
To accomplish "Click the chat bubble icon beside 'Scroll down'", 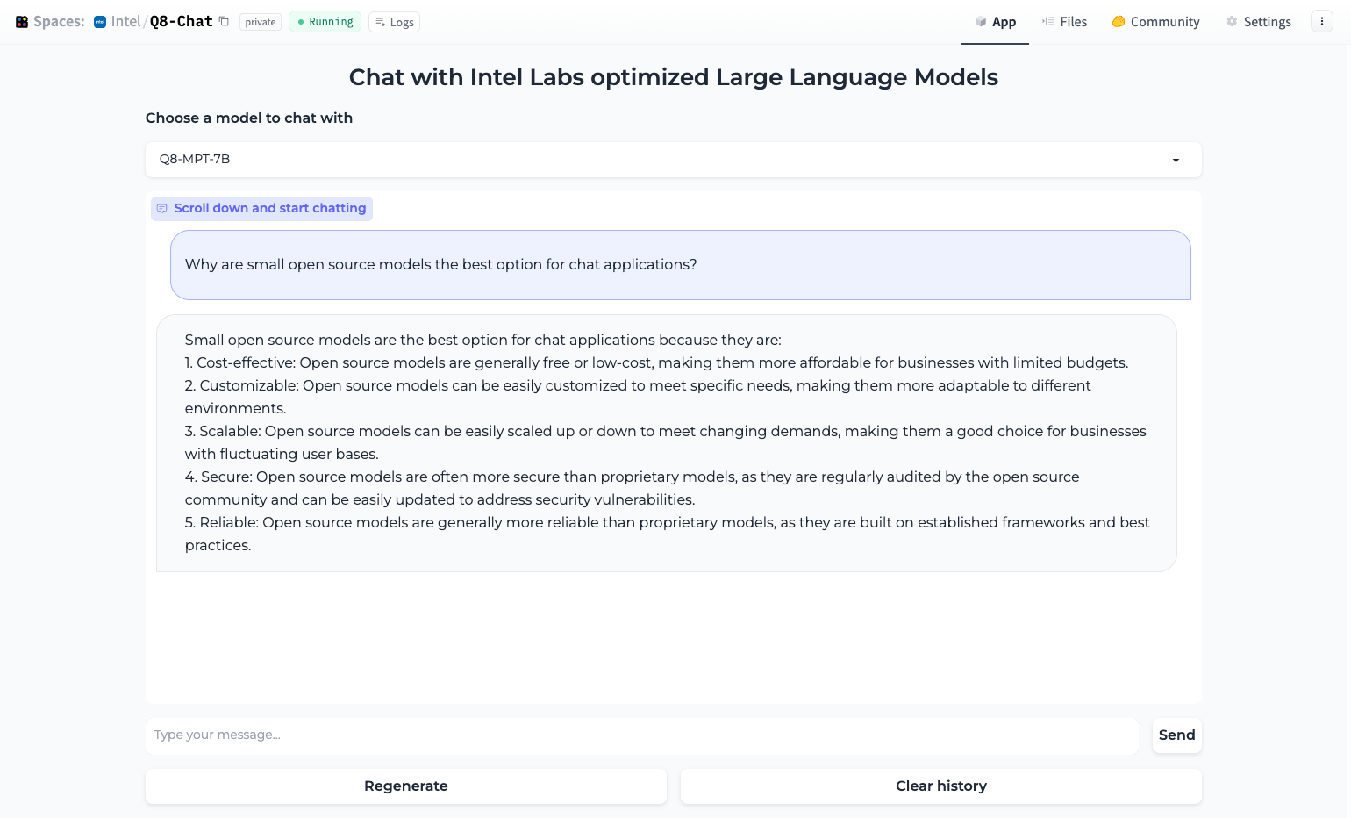I will 162,209.
